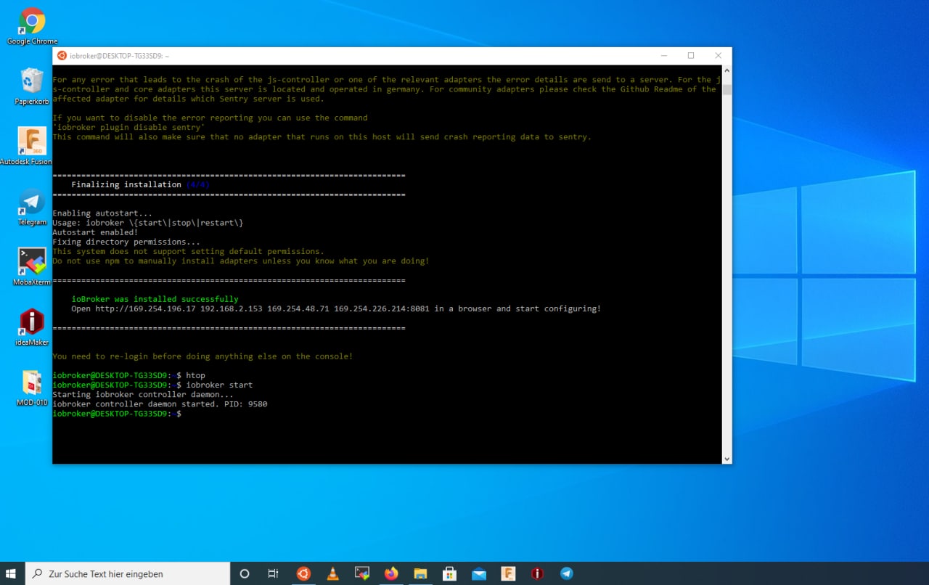Click terminal scrollbar down arrow

coord(727,459)
